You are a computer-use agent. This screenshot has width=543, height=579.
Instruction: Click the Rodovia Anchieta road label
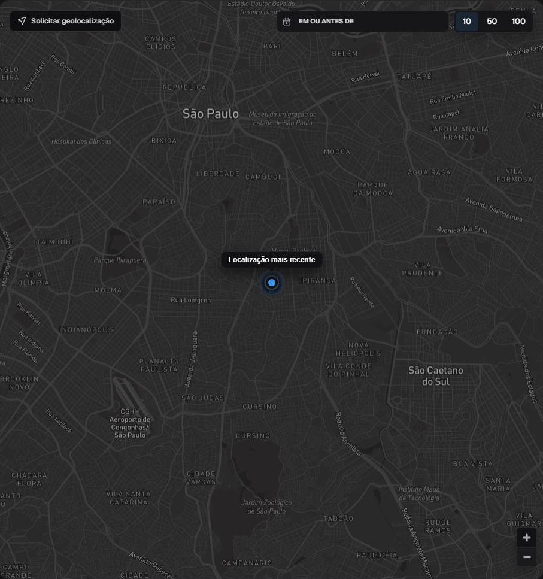[x=348, y=434]
